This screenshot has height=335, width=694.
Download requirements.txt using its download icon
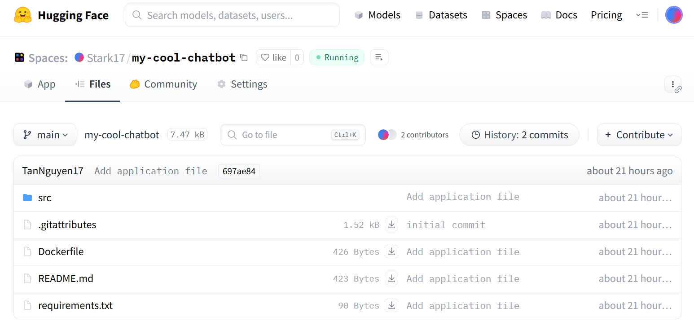[x=391, y=306]
